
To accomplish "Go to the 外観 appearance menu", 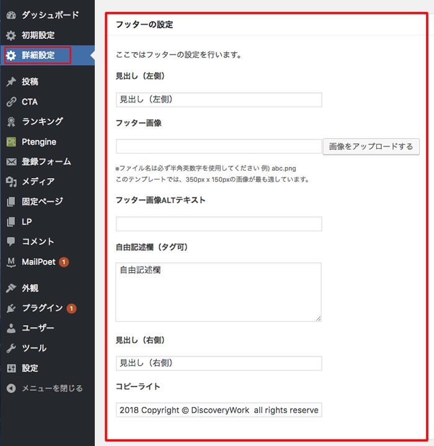I will (30, 288).
